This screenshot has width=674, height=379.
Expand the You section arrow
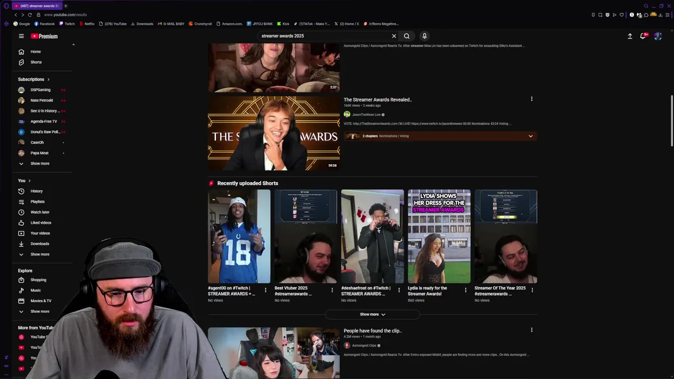tap(29, 181)
